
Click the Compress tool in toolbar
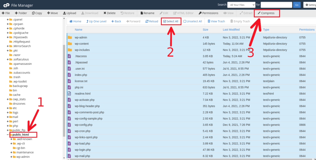click(x=267, y=13)
